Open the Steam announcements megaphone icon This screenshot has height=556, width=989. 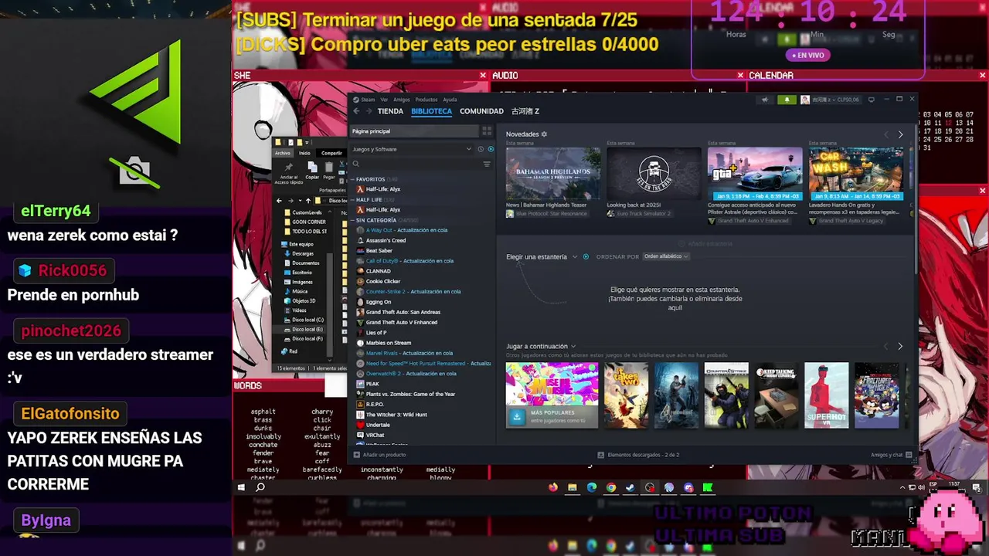(x=765, y=100)
